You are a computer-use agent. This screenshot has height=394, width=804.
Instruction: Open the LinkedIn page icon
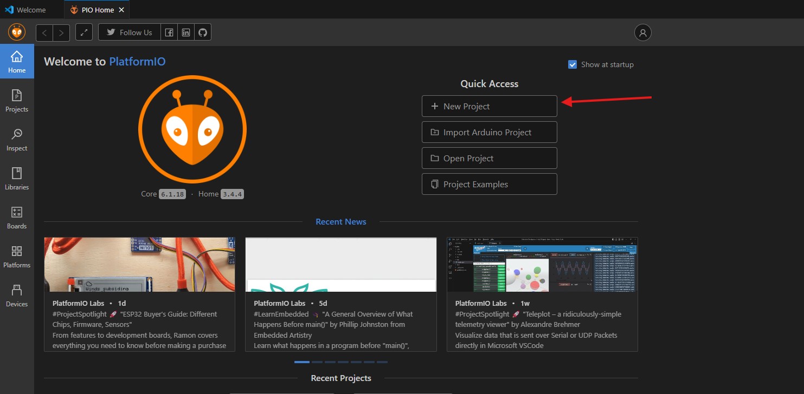186,32
